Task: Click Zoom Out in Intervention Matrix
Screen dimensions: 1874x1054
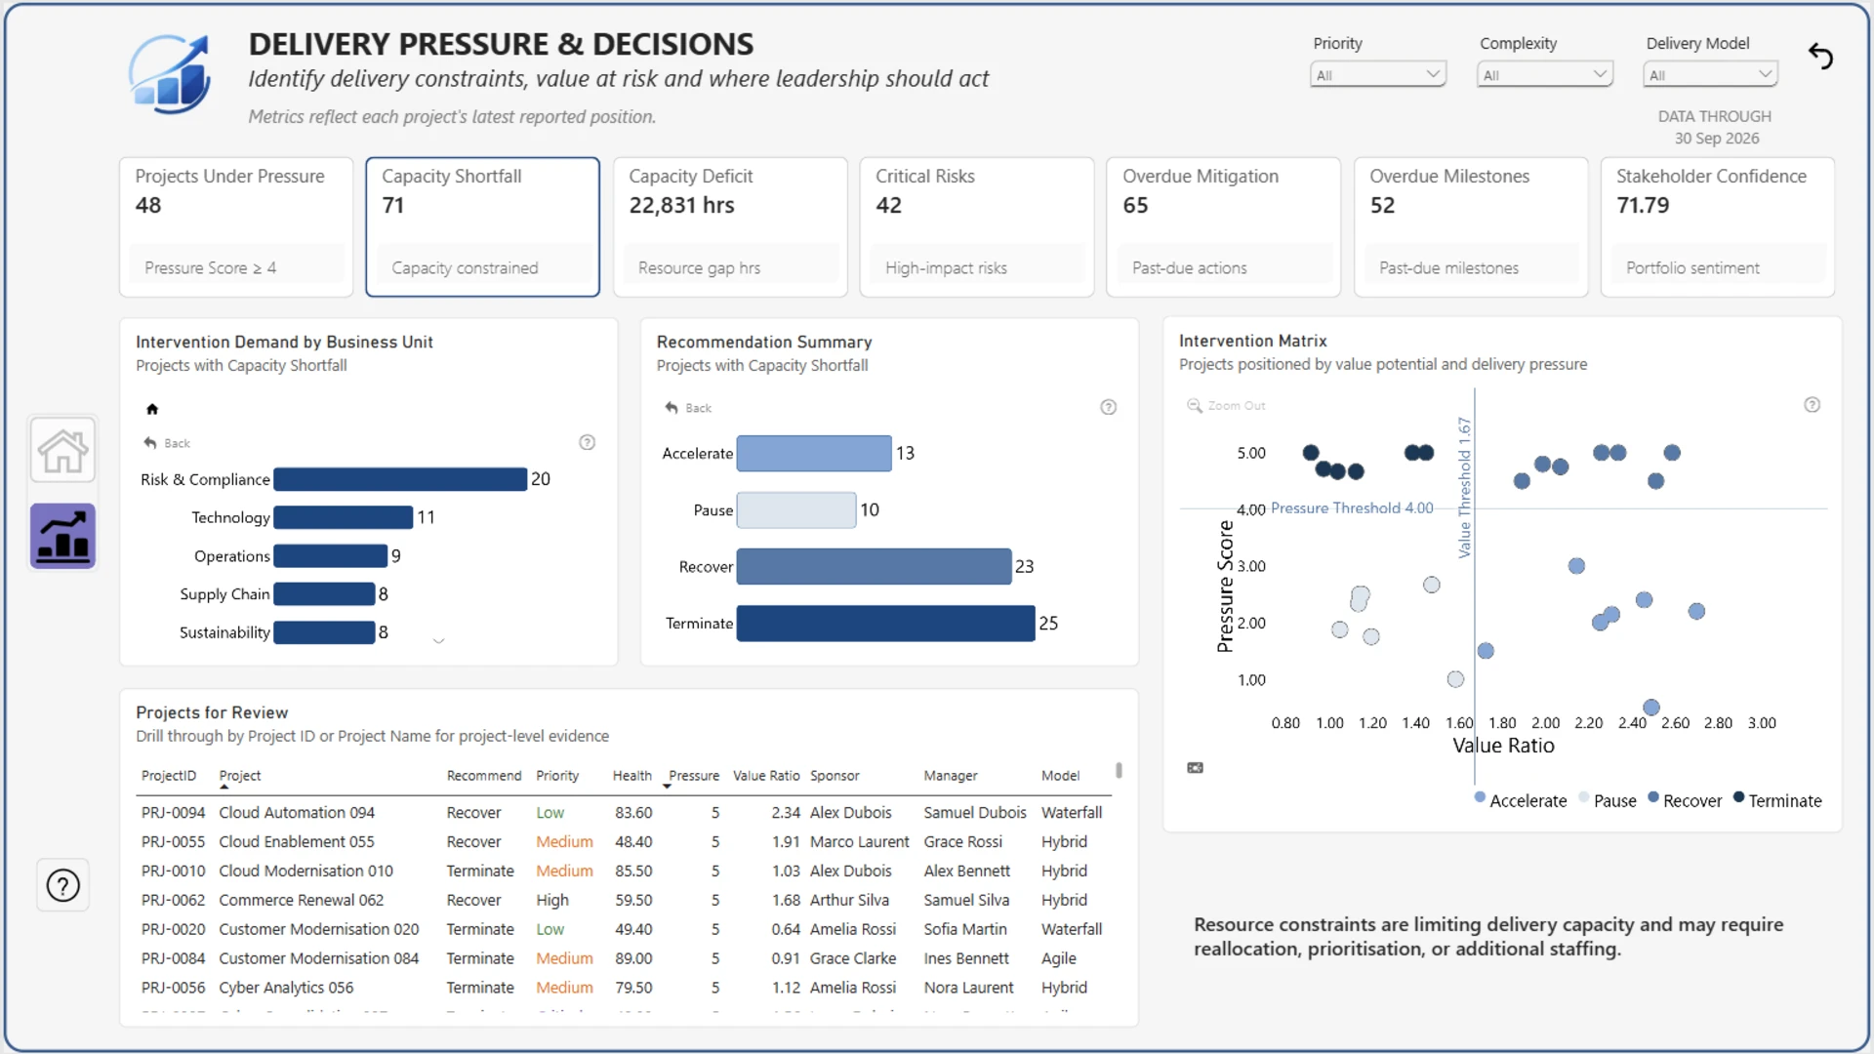Action: coord(1226,405)
